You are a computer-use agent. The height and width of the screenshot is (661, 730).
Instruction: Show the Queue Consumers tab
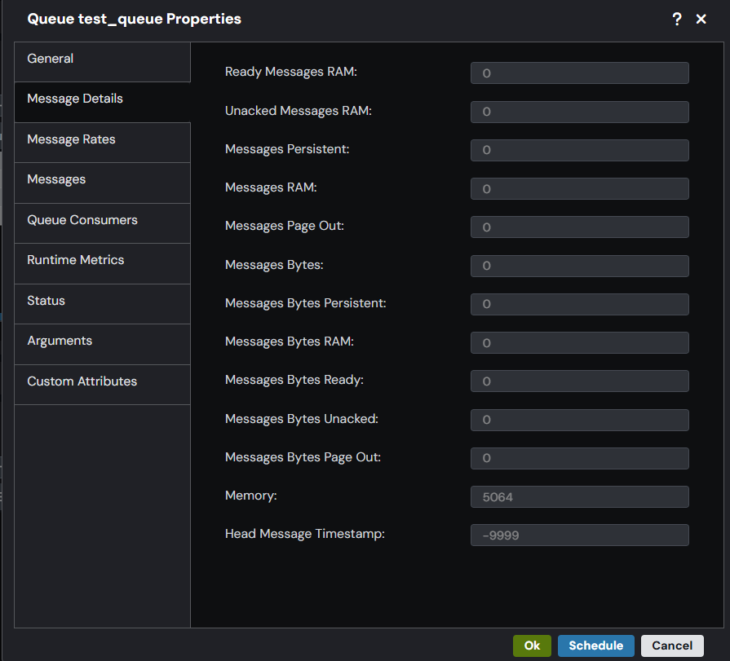click(103, 224)
